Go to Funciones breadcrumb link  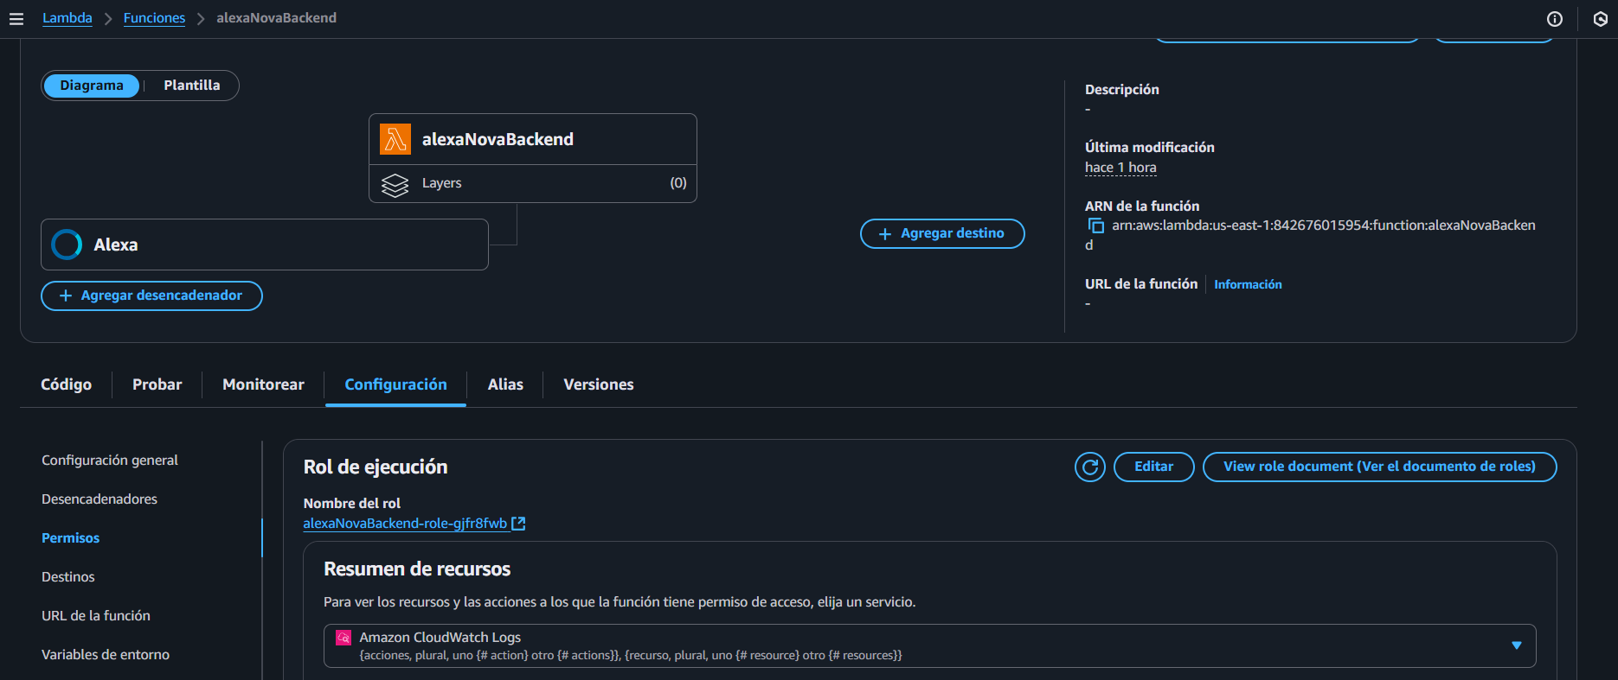coord(154,18)
